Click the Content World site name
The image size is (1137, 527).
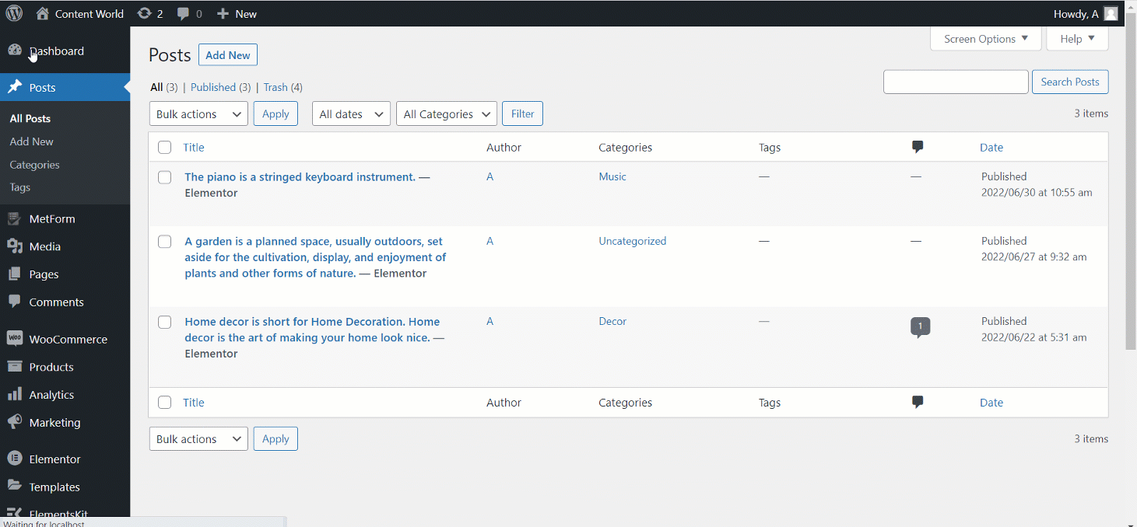[90, 14]
